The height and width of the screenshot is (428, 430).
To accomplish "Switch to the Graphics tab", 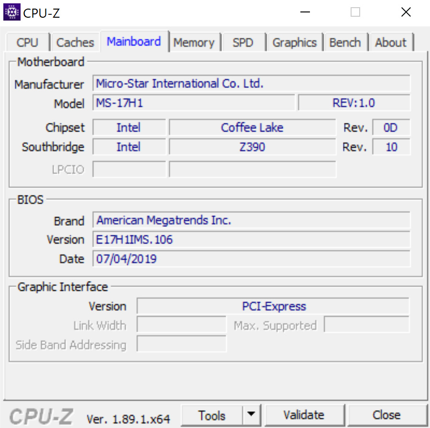I will [x=295, y=43].
